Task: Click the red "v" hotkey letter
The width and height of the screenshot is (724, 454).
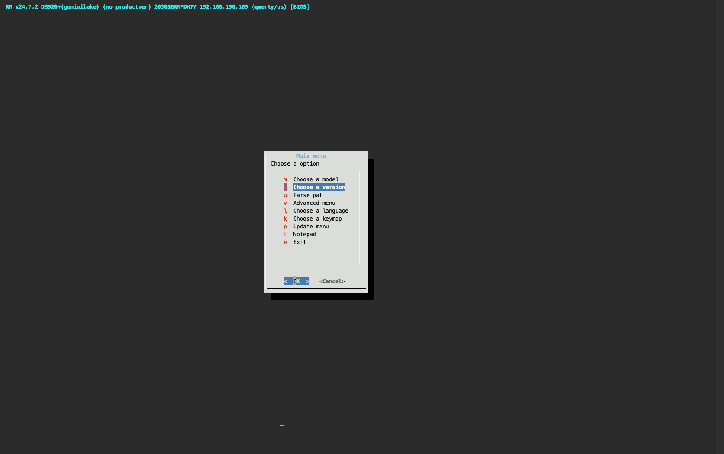Action: coord(285,203)
